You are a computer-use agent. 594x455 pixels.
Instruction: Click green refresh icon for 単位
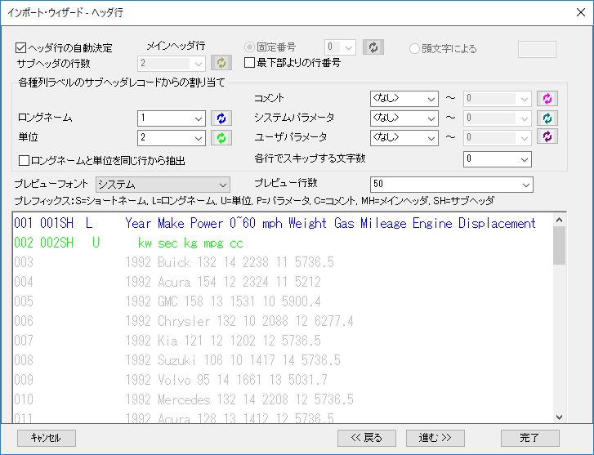[221, 138]
